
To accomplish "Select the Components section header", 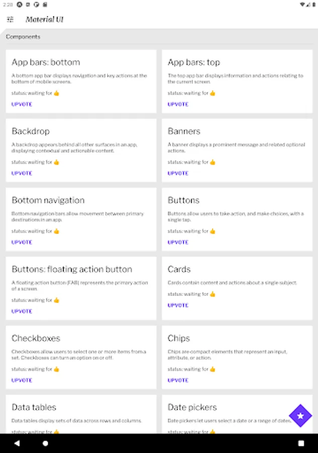I will click(23, 37).
